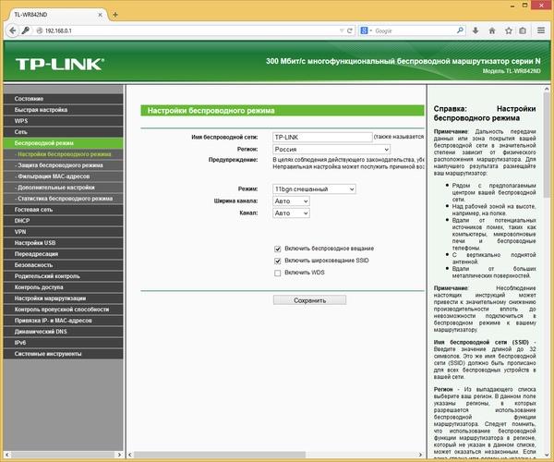Open the Mode dropdown 11bgn смешанный
Viewport: 554px width, 462px height.
(x=314, y=189)
